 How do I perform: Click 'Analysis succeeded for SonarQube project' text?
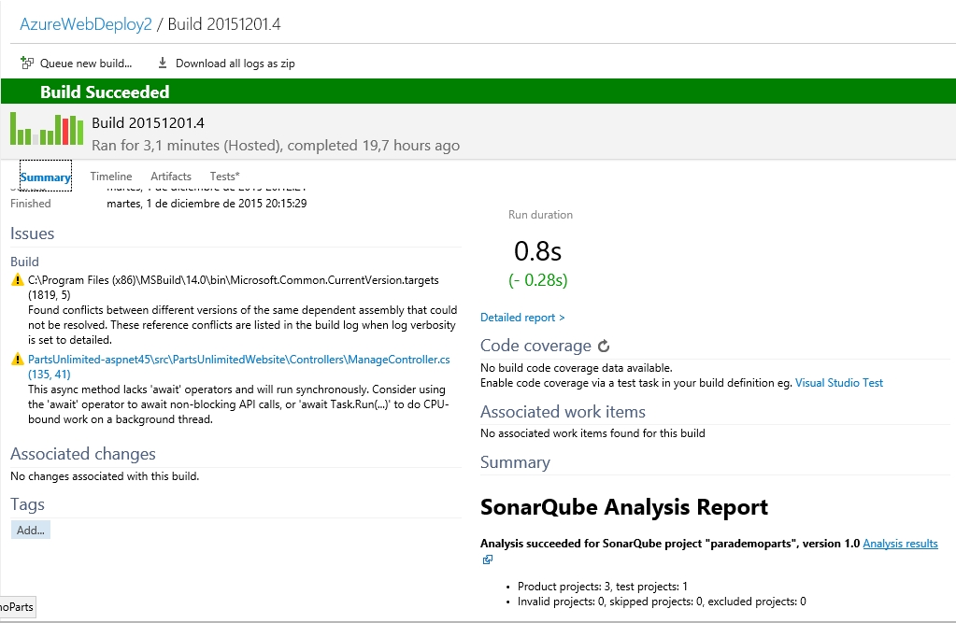tap(670, 544)
